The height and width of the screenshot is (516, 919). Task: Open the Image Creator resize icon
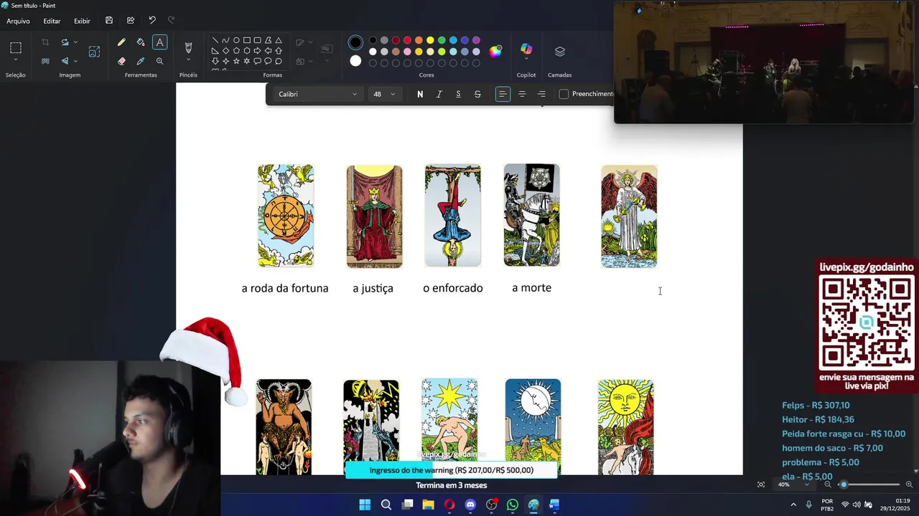pos(94,52)
